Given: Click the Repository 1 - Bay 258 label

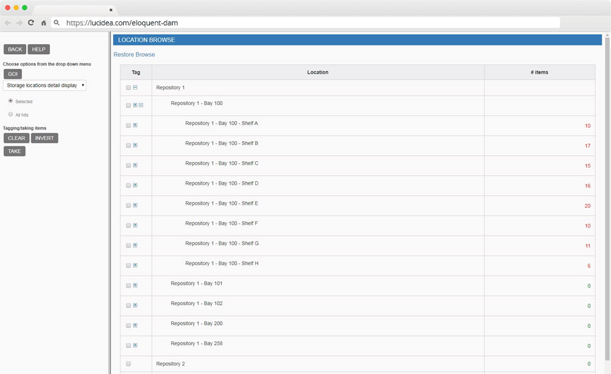Looking at the screenshot, I should 196,343.
